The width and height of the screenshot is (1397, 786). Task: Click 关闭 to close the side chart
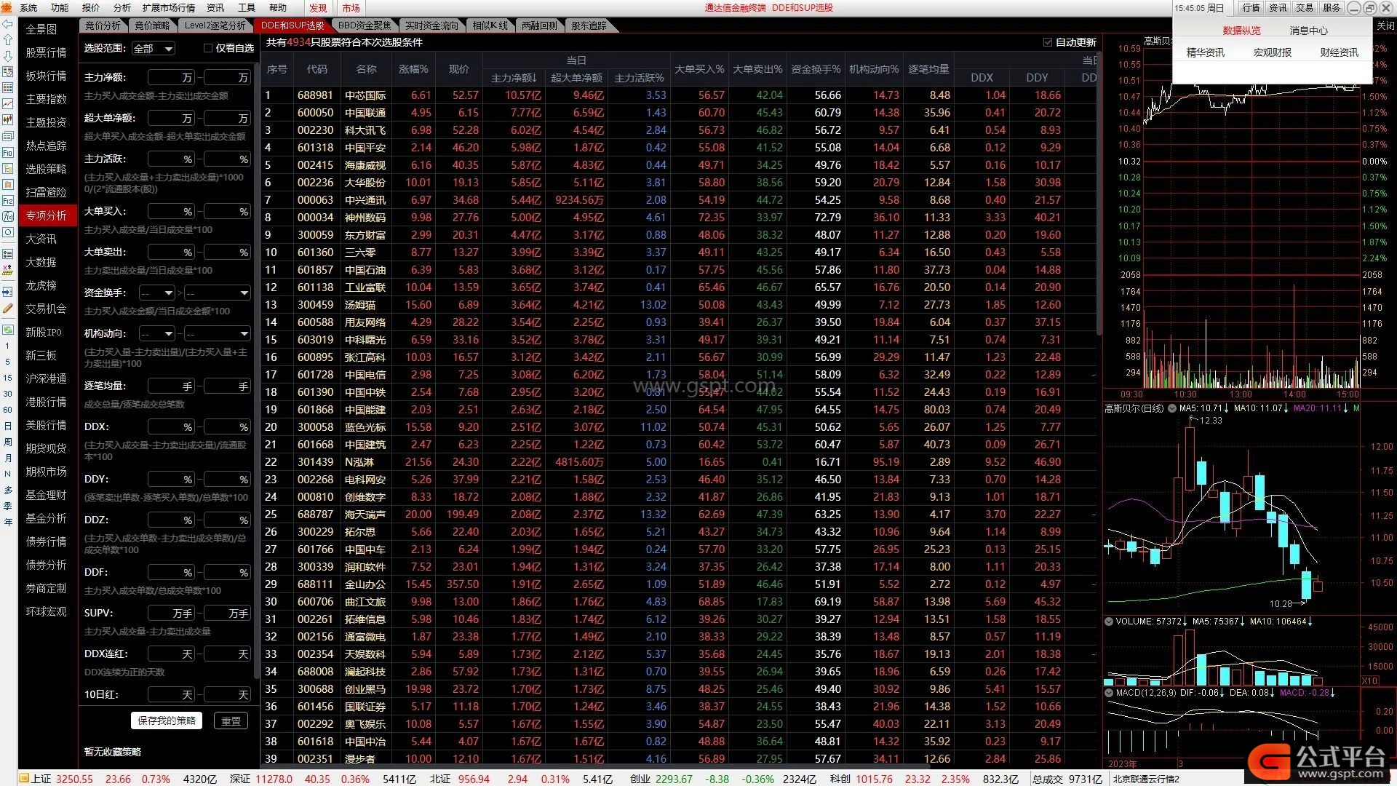[1386, 25]
